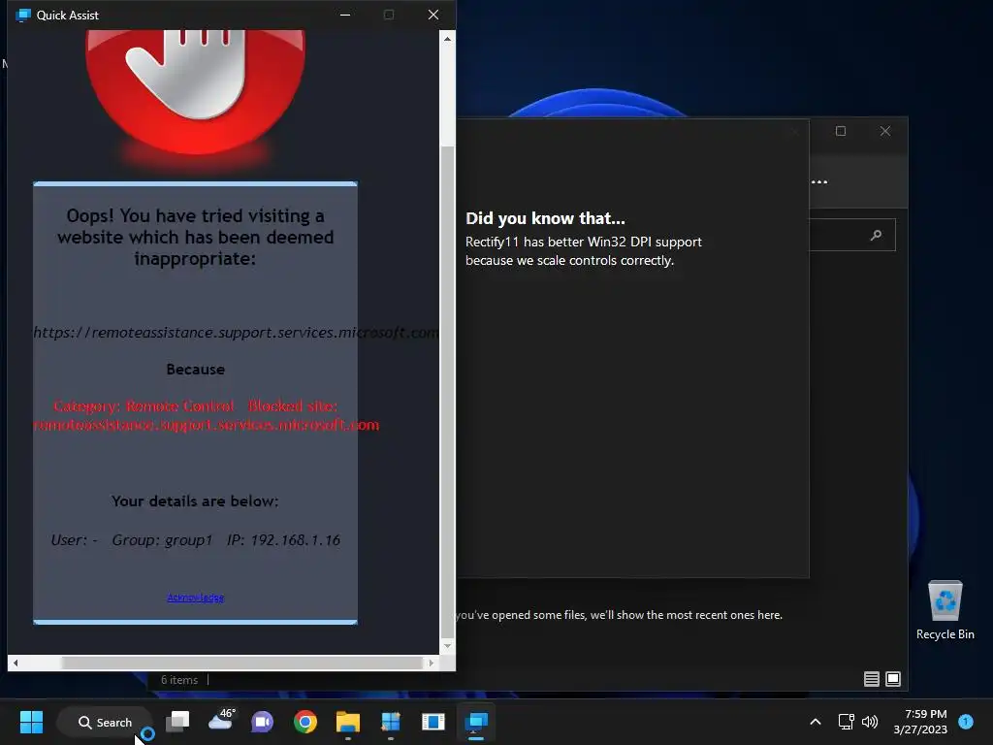
Task: Show hidden system tray icons
Action: pyautogui.click(x=816, y=722)
